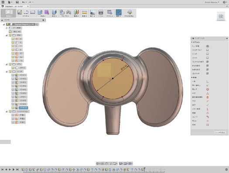Apply the Coincident constraint icon
Screen dimensions: 229x173
pyautogui.click(x=208, y=81)
